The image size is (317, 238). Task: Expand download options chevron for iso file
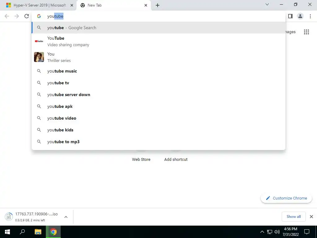(x=66, y=217)
